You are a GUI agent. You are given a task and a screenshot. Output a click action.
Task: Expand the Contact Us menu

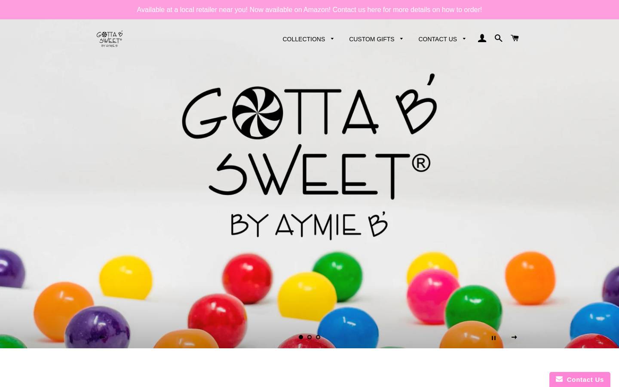442,39
